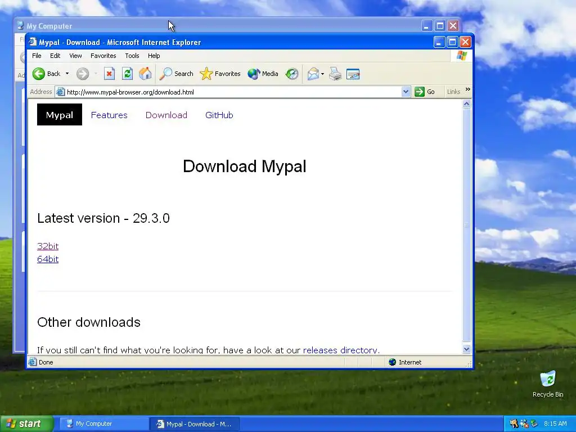Open the Favorites star toolbar button

(220, 74)
